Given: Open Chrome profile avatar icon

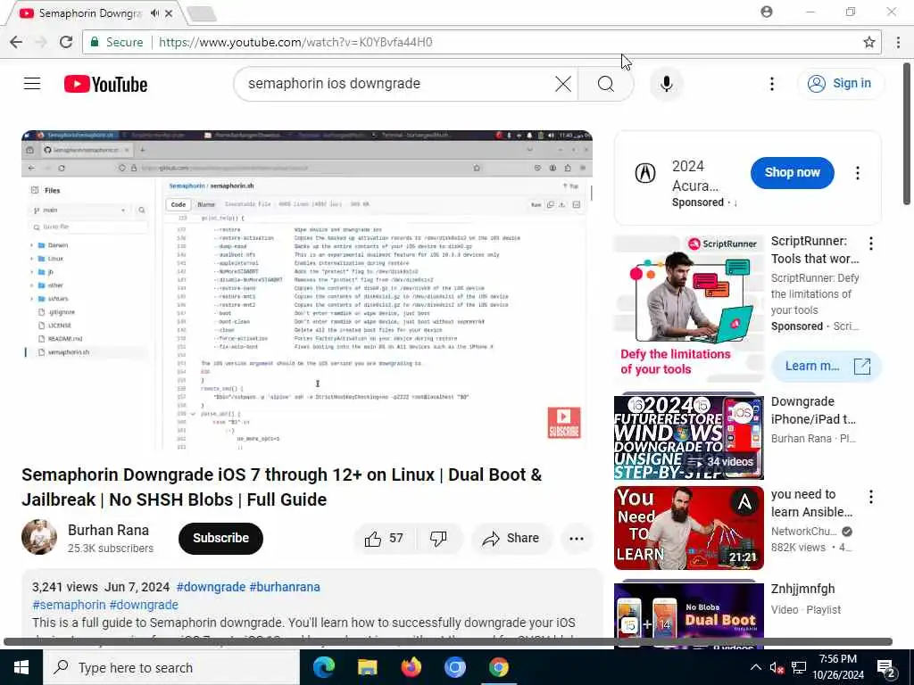Looking at the screenshot, I should [x=767, y=12].
